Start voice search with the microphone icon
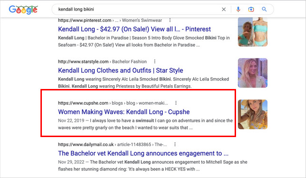Viewport: 306px width, 178px height. pyautogui.click(x=238, y=9)
